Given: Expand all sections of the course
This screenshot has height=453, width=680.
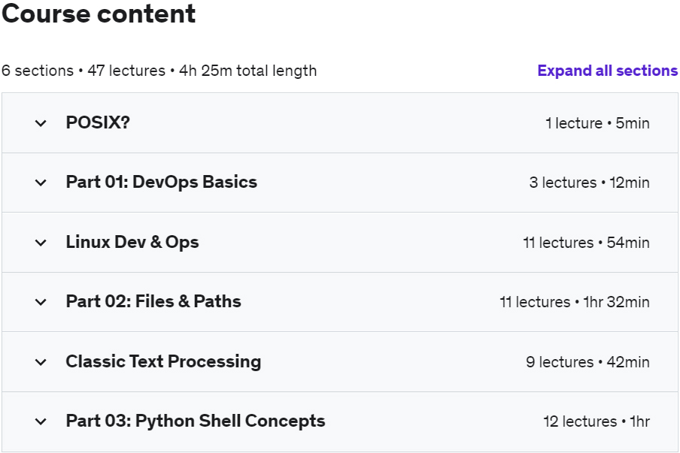Looking at the screenshot, I should [x=607, y=71].
